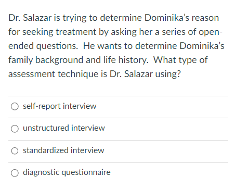The height and width of the screenshot is (189, 235).
Task: Click "for seeking treatment" in the question
Action: 53,32
